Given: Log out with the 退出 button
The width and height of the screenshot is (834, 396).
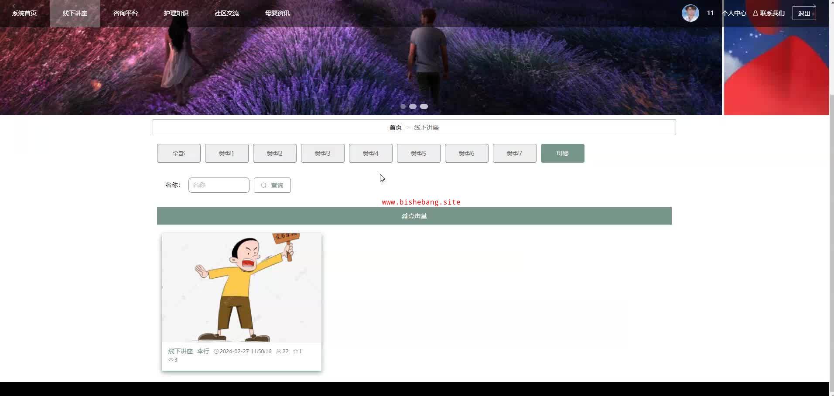Looking at the screenshot, I should 804,13.
